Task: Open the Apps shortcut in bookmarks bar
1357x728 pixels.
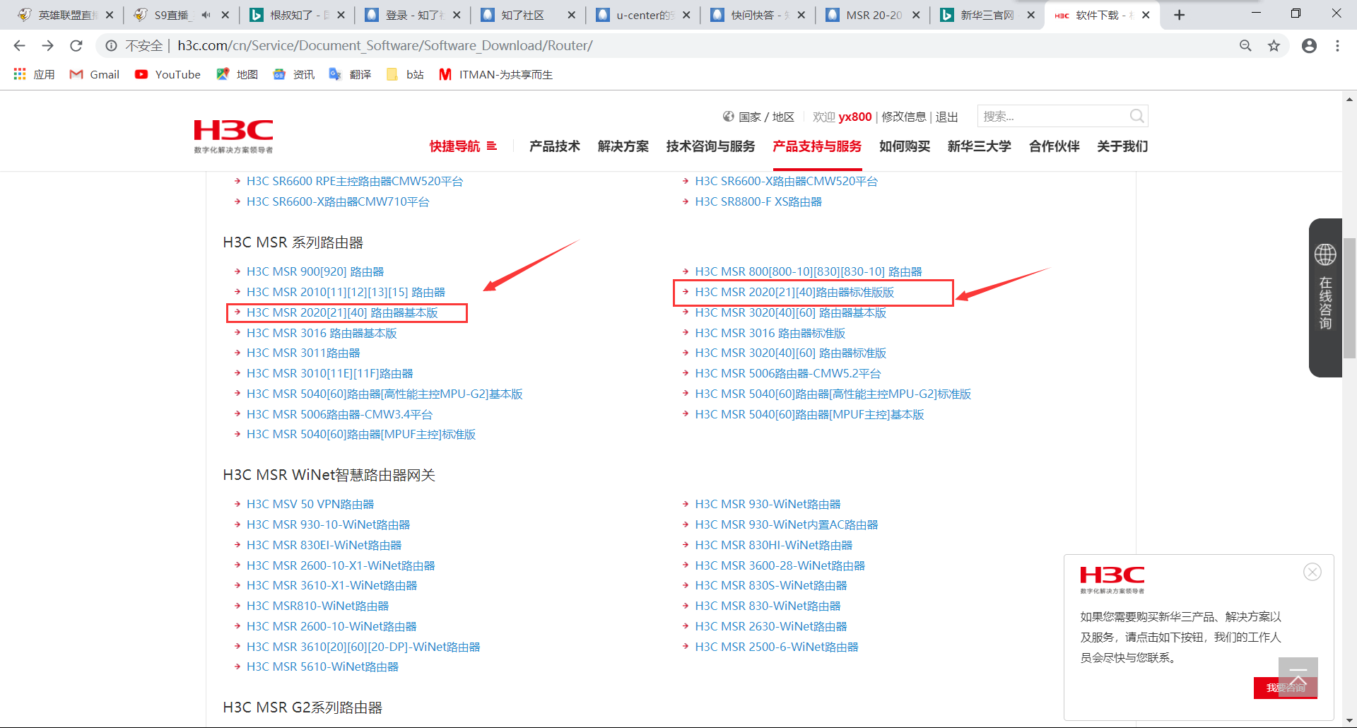Action: 34,74
